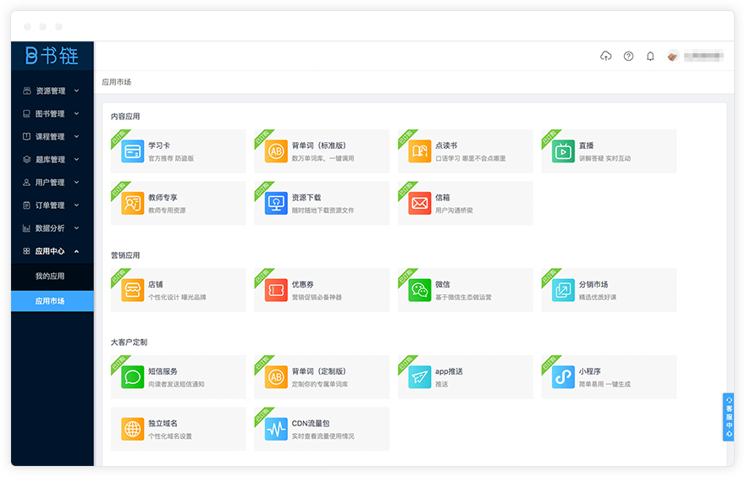Screen dimensions: 745x477
Task: Open the 信箱 mailbox icon
Action: (x=420, y=203)
